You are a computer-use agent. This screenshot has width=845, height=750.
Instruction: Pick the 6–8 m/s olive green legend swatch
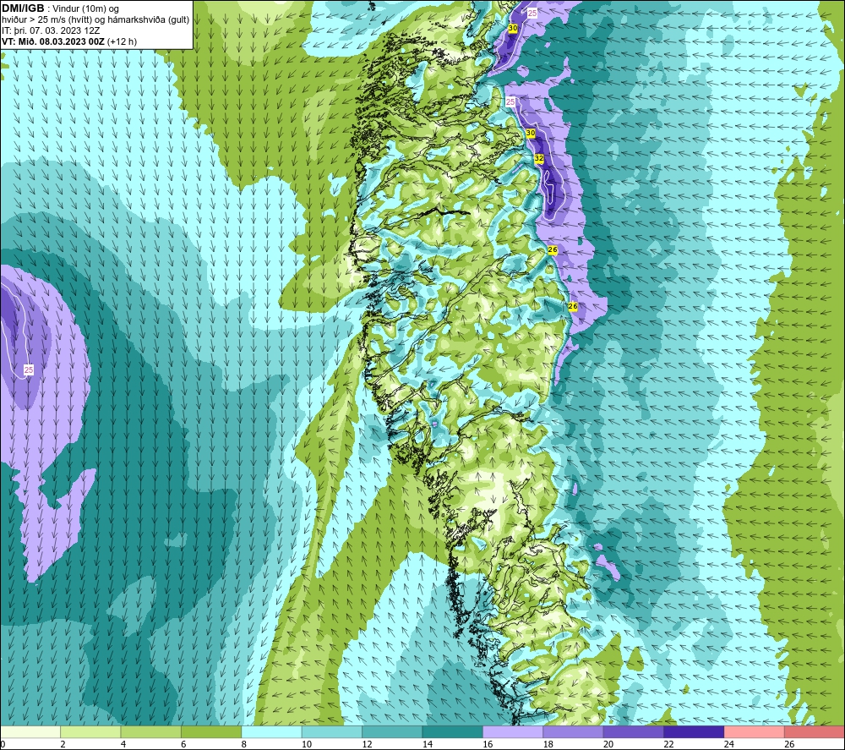[x=211, y=731]
